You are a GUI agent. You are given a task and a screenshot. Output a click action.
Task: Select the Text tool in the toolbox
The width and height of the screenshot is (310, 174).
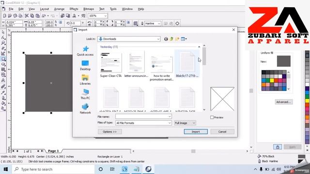pyautogui.click(x=3, y=80)
